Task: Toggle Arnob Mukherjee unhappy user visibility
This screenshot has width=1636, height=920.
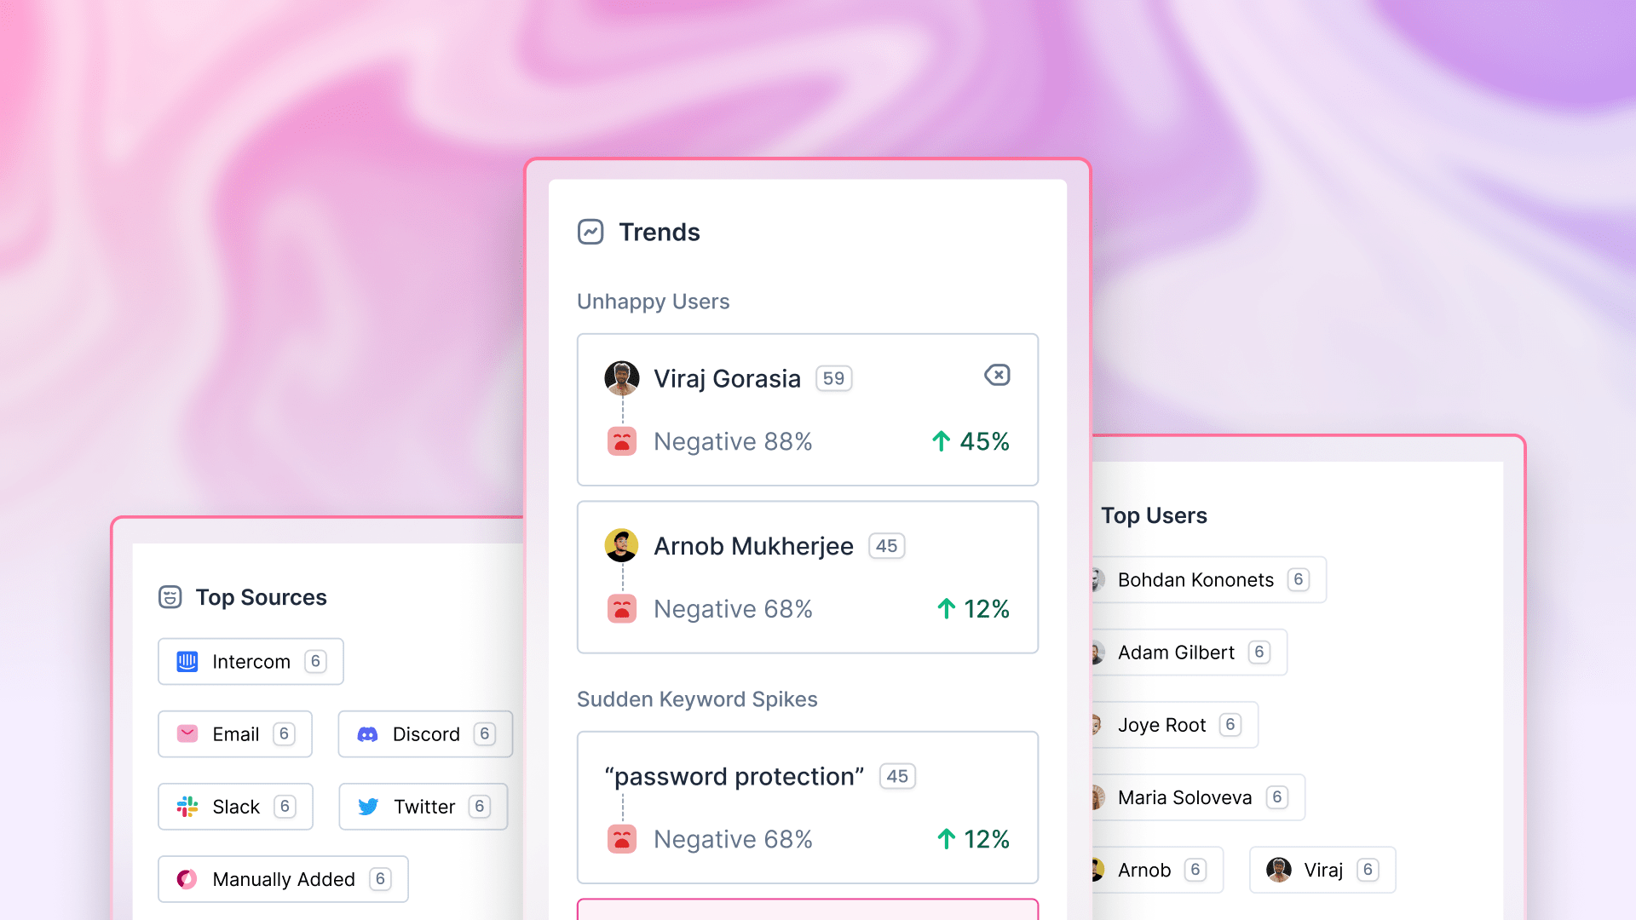Action: click(x=995, y=377)
